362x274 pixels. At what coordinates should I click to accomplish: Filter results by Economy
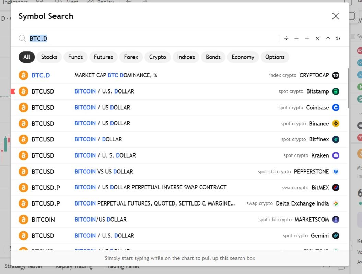(243, 57)
